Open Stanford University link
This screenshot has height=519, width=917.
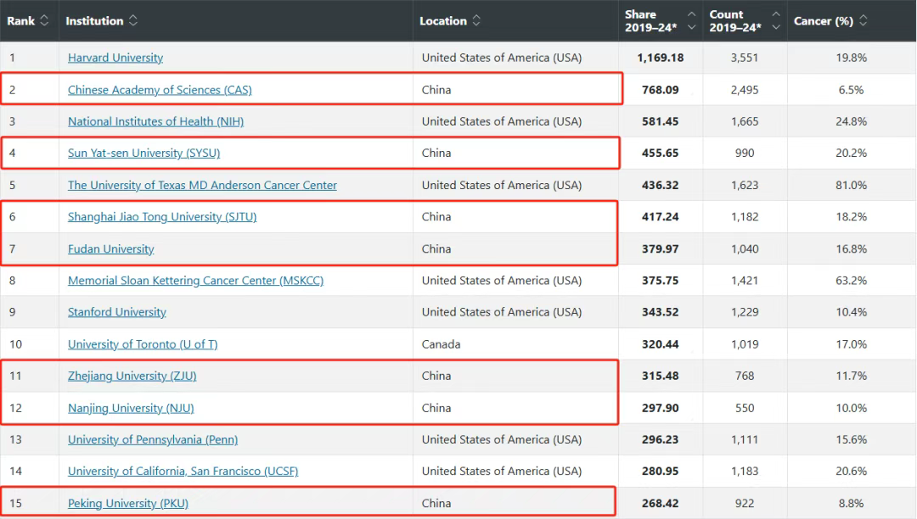tap(117, 312)
